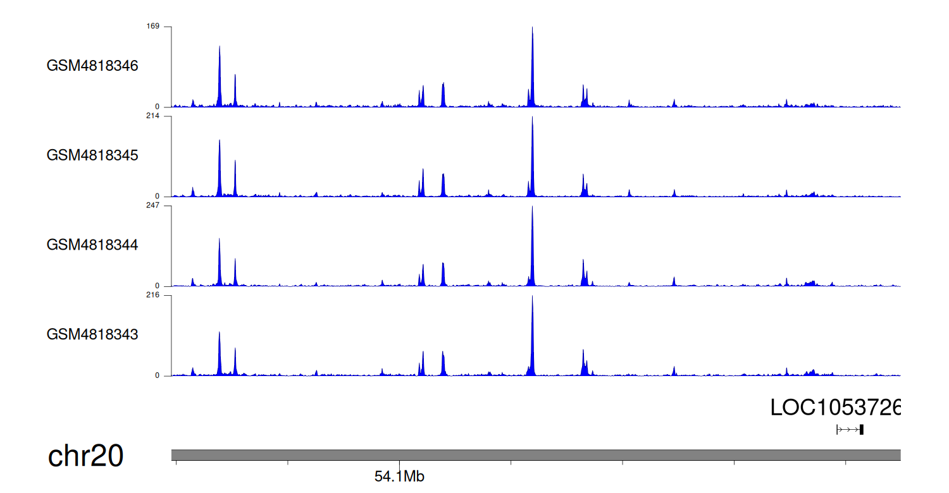Select the GSM4818343 track label
The height and width of the screenshot is (493, 949).
pyautogui.click(x=92, y=334)
